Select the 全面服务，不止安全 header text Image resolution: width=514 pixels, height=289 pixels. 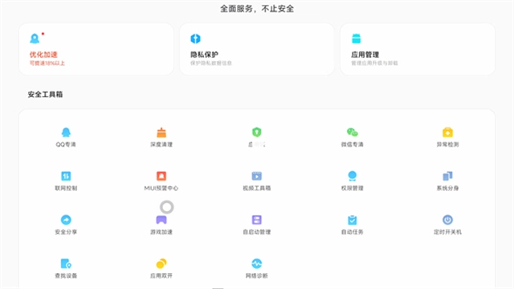[257, 9]
